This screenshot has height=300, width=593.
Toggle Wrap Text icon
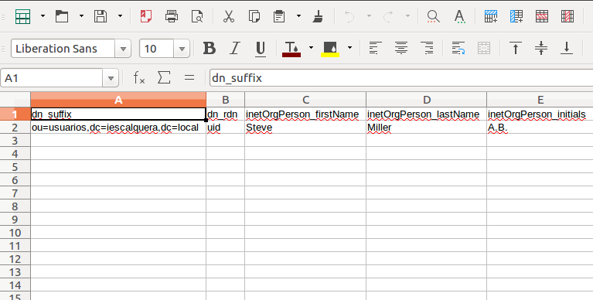(458, 48)
